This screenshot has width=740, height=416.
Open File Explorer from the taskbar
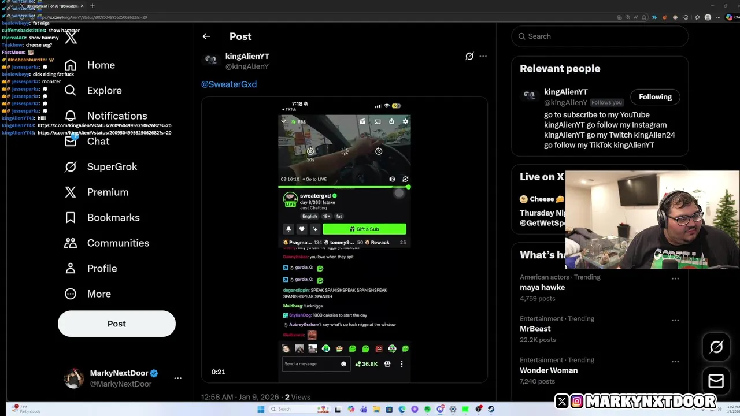(376, 409)
